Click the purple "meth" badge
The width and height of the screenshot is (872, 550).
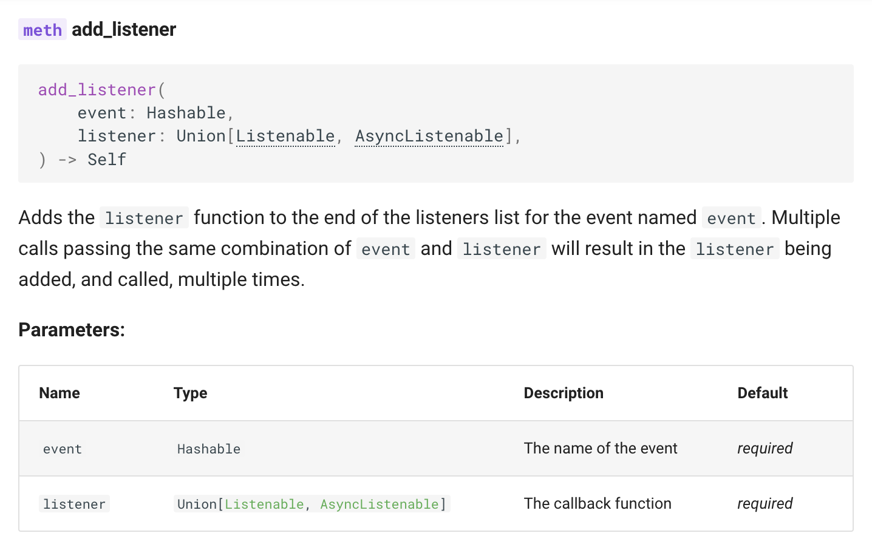(42, 30)
